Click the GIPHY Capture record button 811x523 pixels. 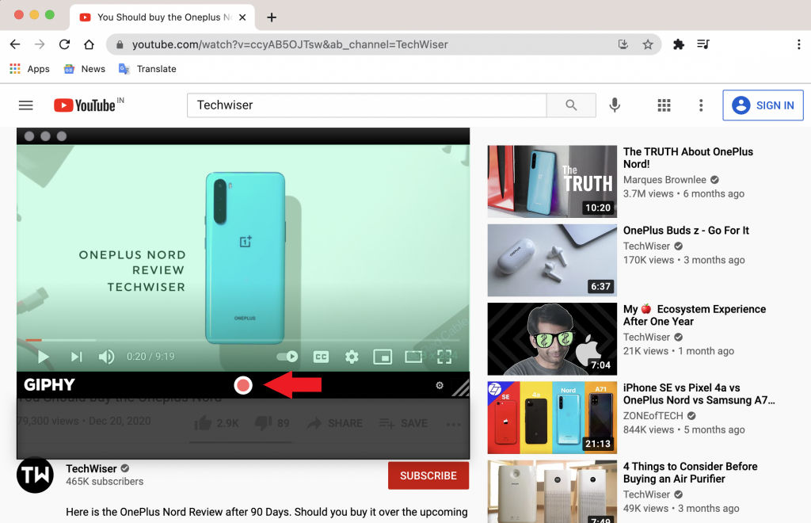243,385
